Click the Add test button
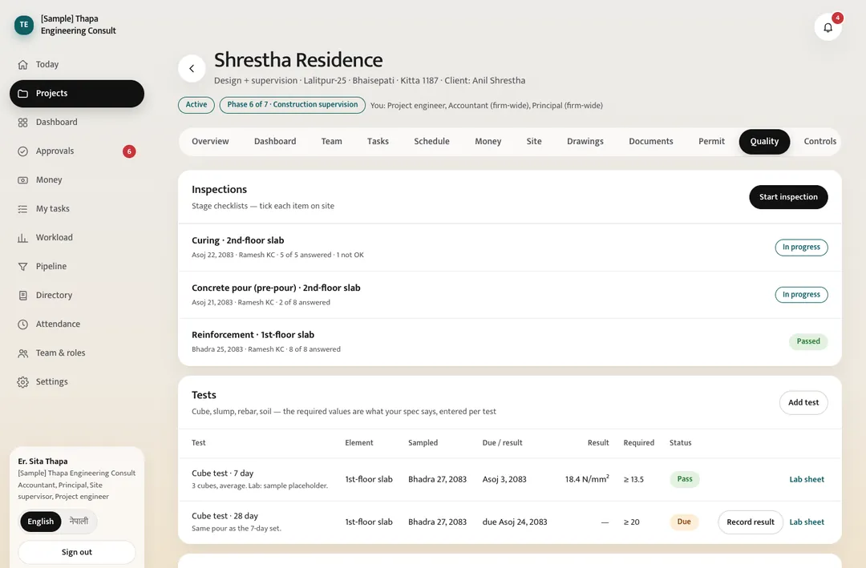Image resolution: width=866 pixels, height=568 pixels. (x=803, y=402)
